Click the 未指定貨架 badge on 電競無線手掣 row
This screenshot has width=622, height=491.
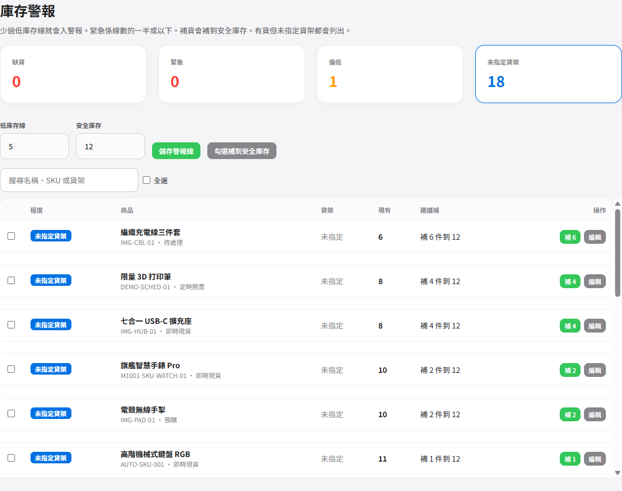pos(51,414)
